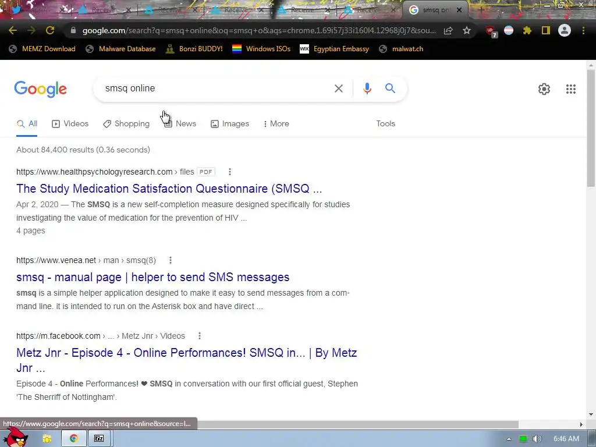Open the volume control in the tray
596x447 pixels.
[x=537, y=439]
